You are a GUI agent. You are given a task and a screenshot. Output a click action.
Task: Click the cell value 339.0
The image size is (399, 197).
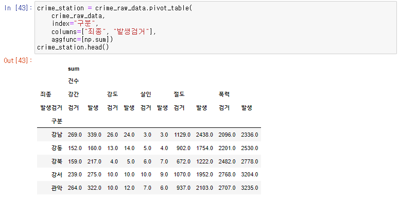click(x=94, y=135)
